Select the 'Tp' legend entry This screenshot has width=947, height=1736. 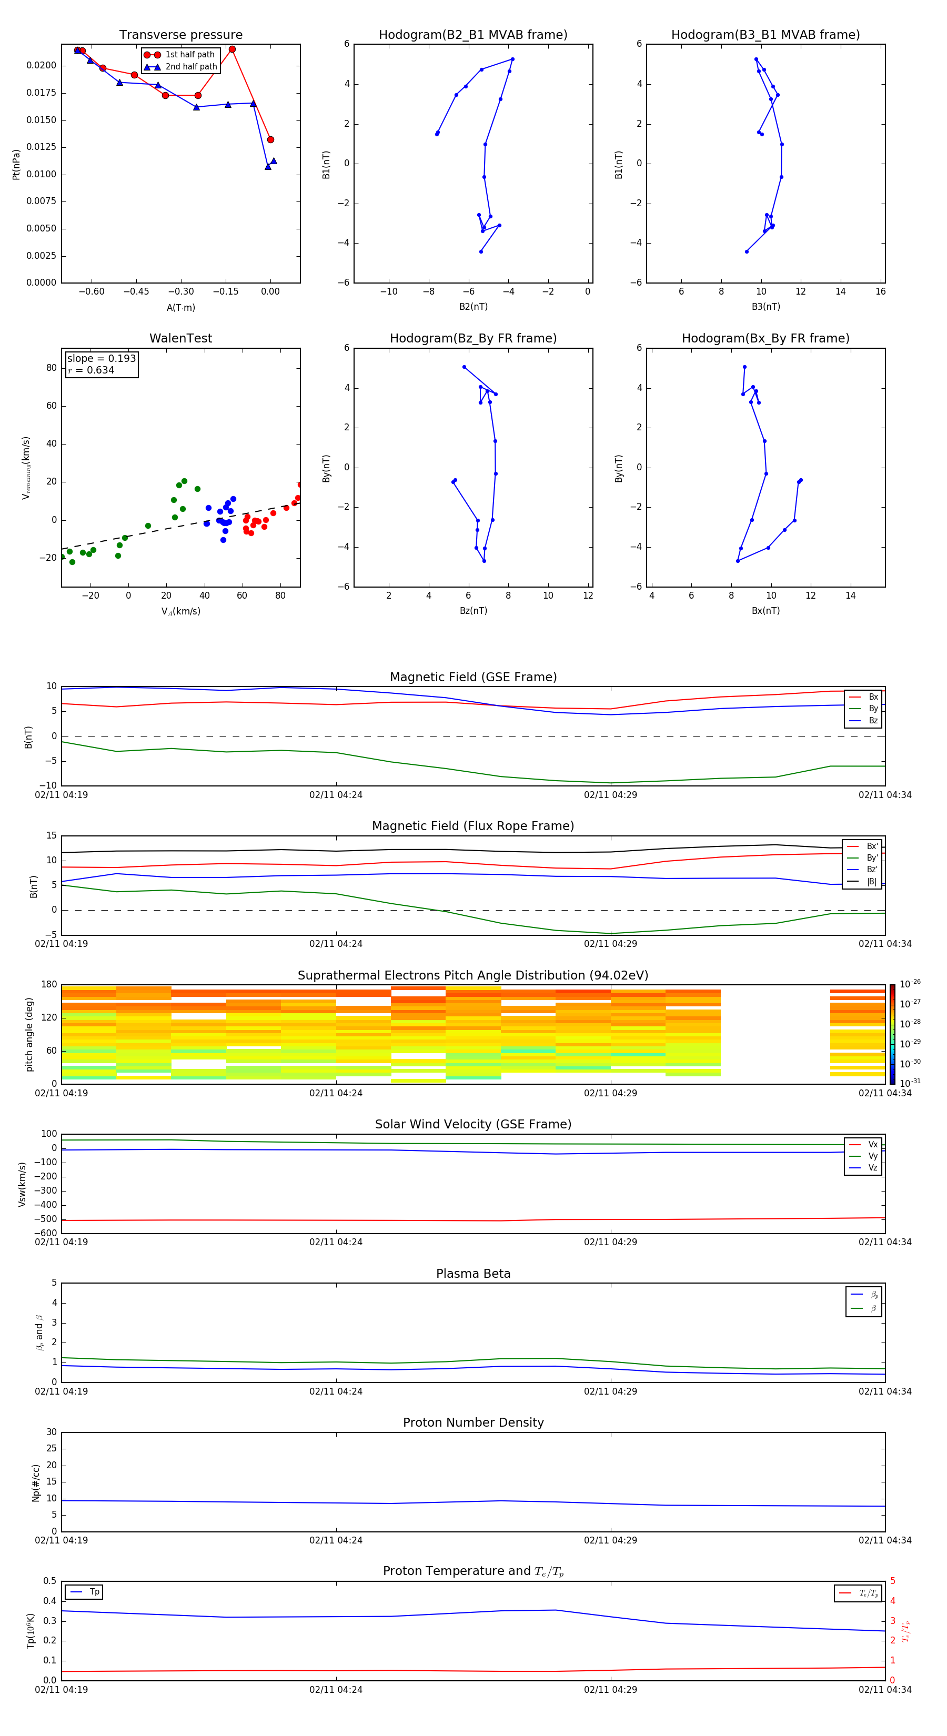[84, 1592]
